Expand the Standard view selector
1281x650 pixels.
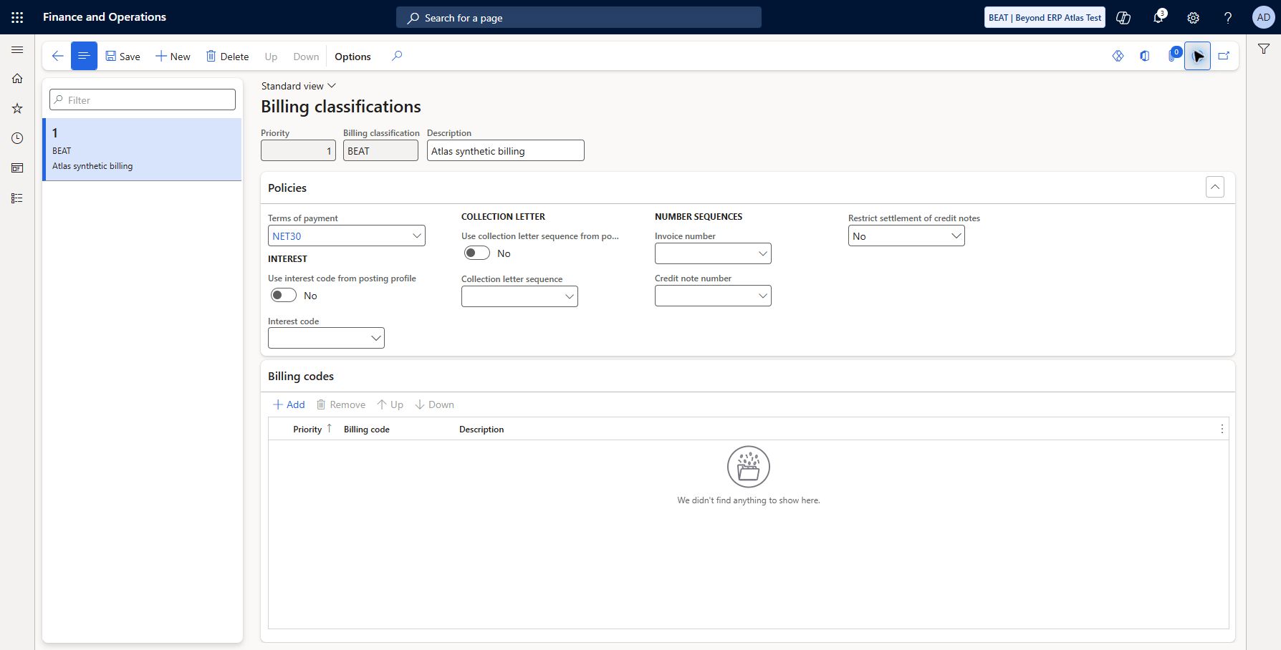(x=298, y=86)
